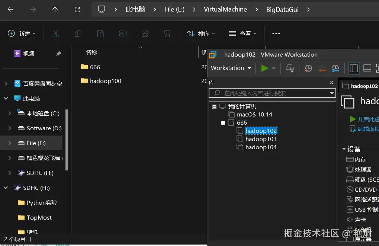The height and width of the screenshot is (246, 379).
Task: Click 此电脑 in the address breadcrumb
Action: [x=136, y=9]
